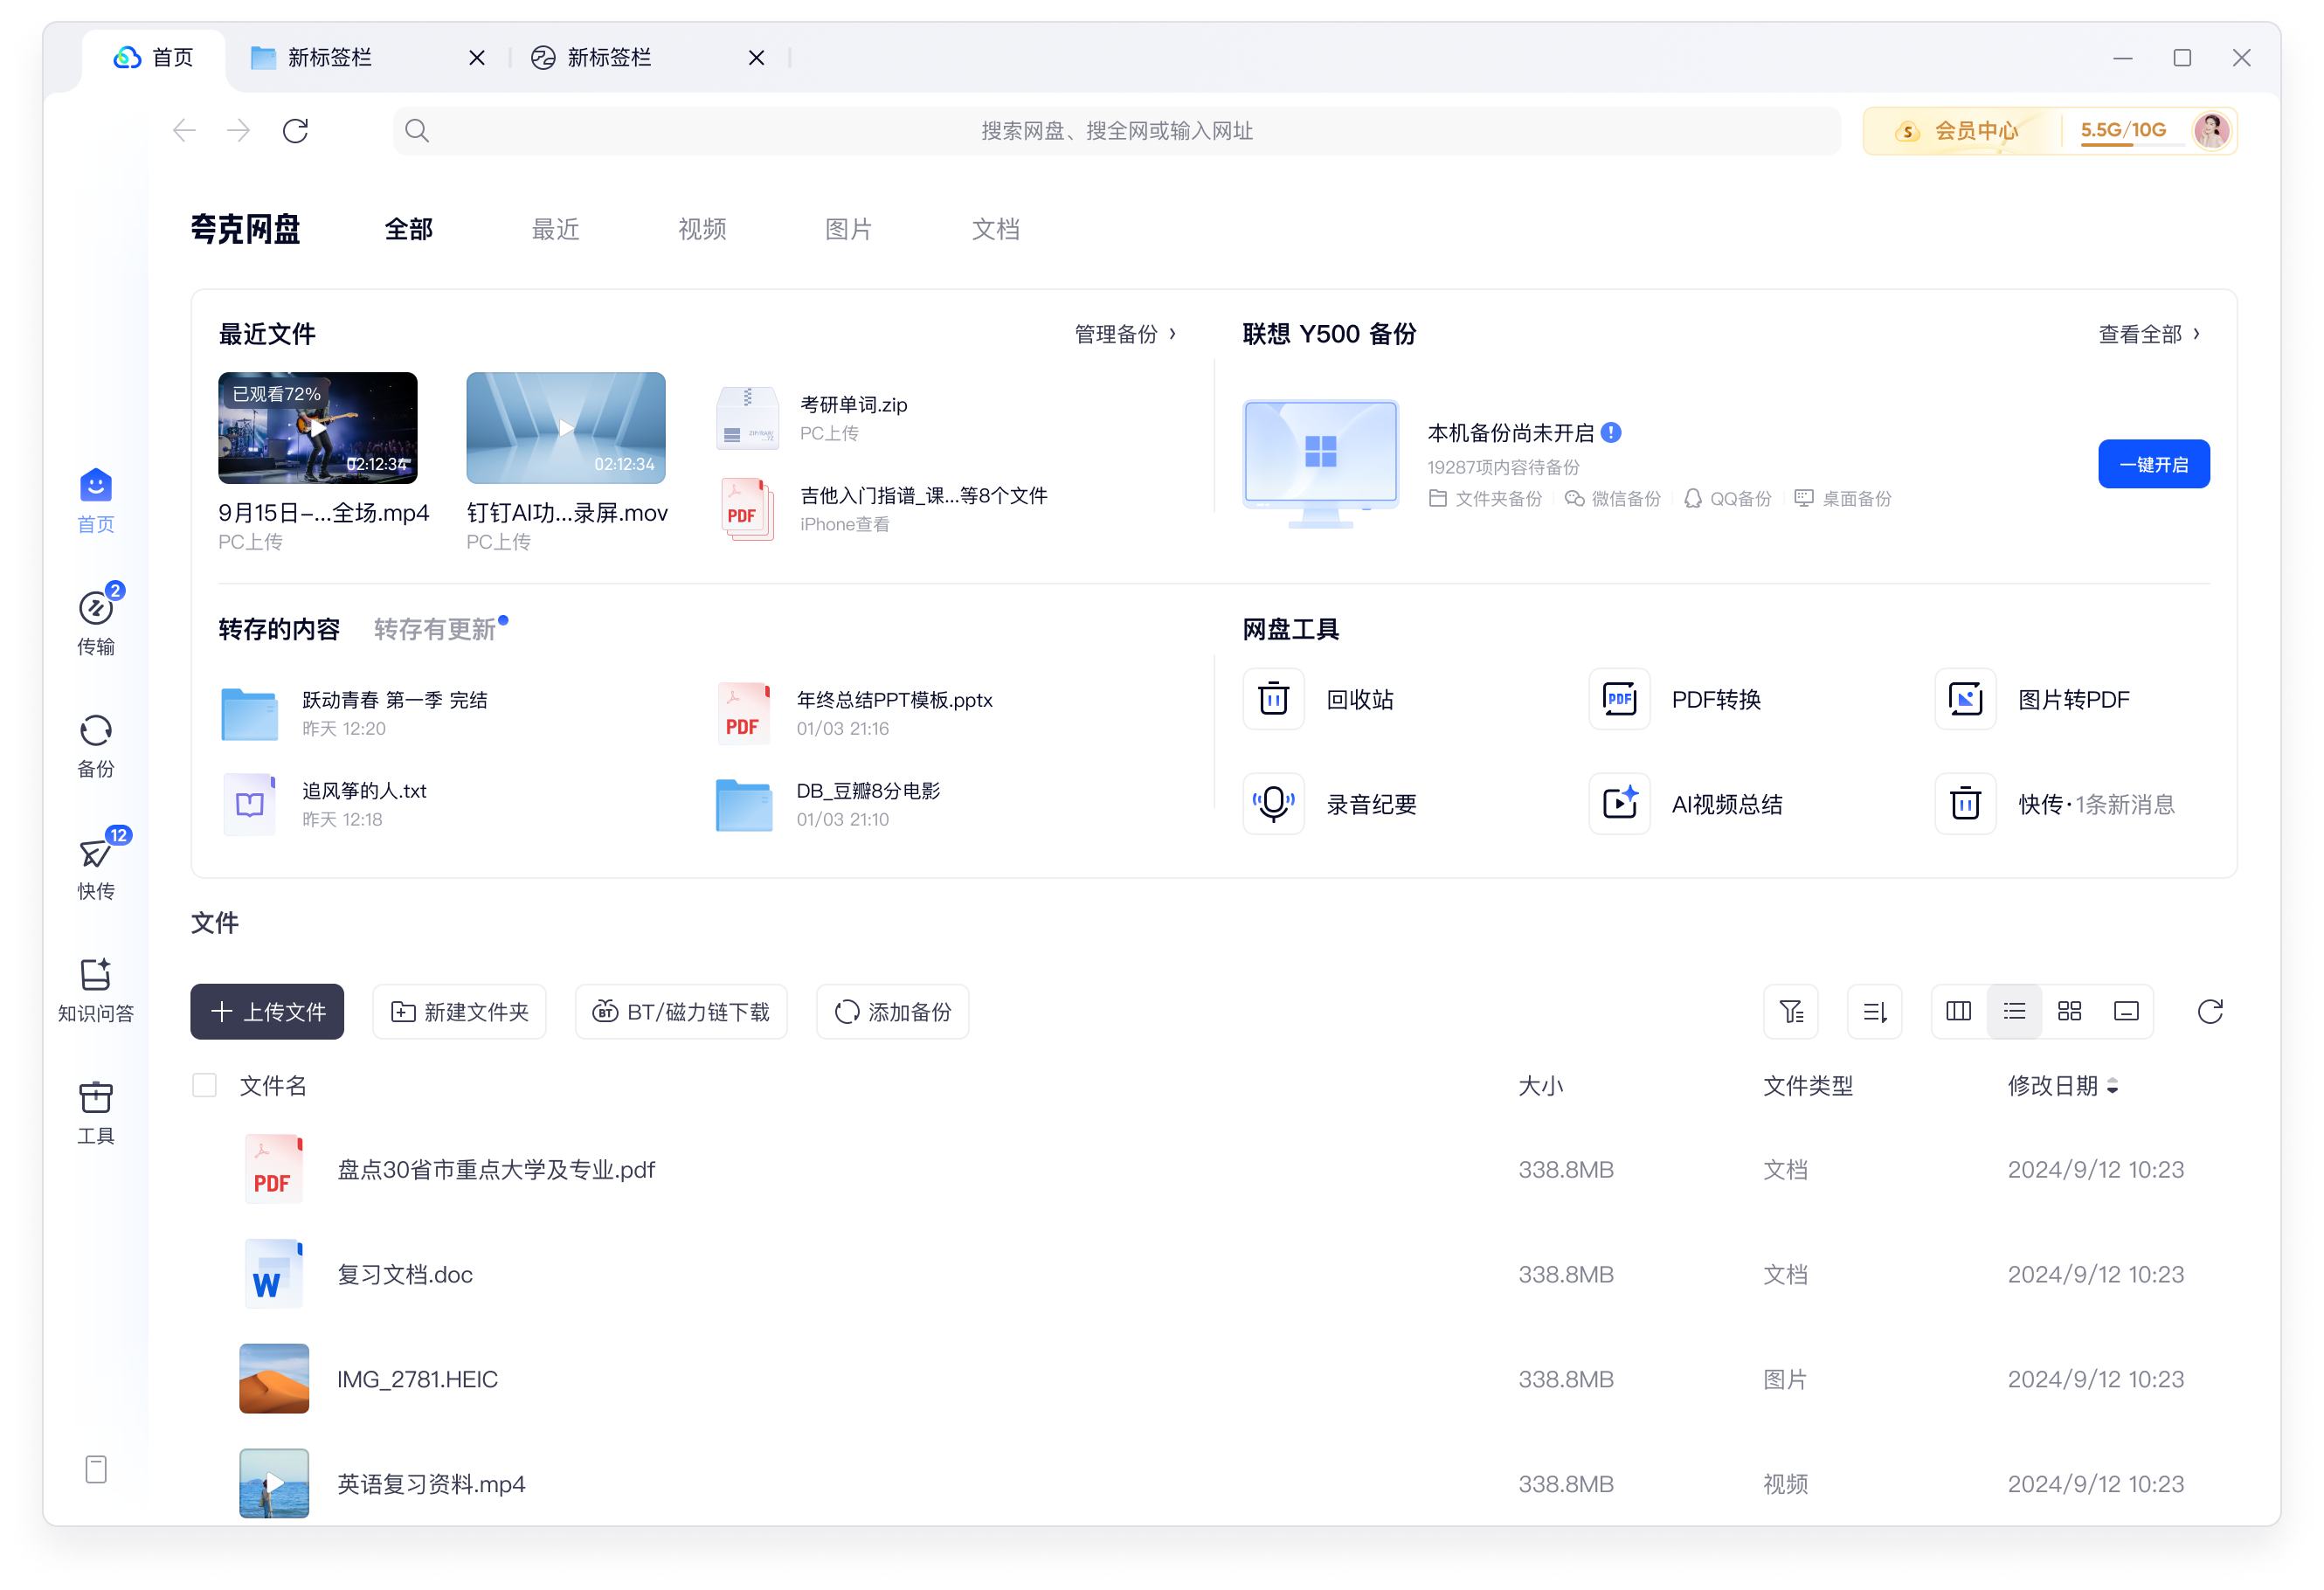2324x1590 pixels.
Task: Click the 上传文件 button
Action: (267, 1012)
